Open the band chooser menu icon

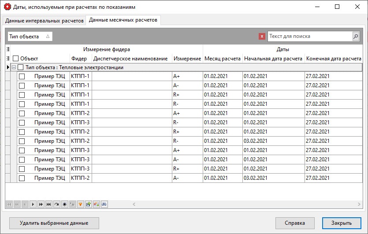coord(7,49)
